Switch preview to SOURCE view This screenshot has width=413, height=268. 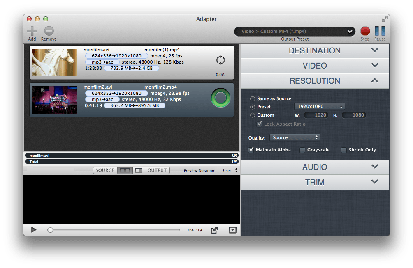tap(105, 170)
